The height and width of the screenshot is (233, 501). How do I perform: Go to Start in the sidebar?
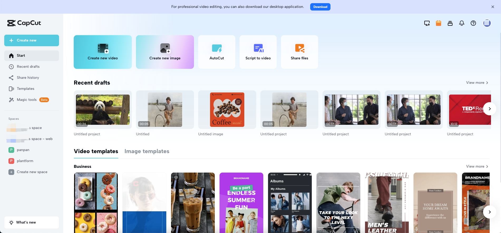pos(32,56)
